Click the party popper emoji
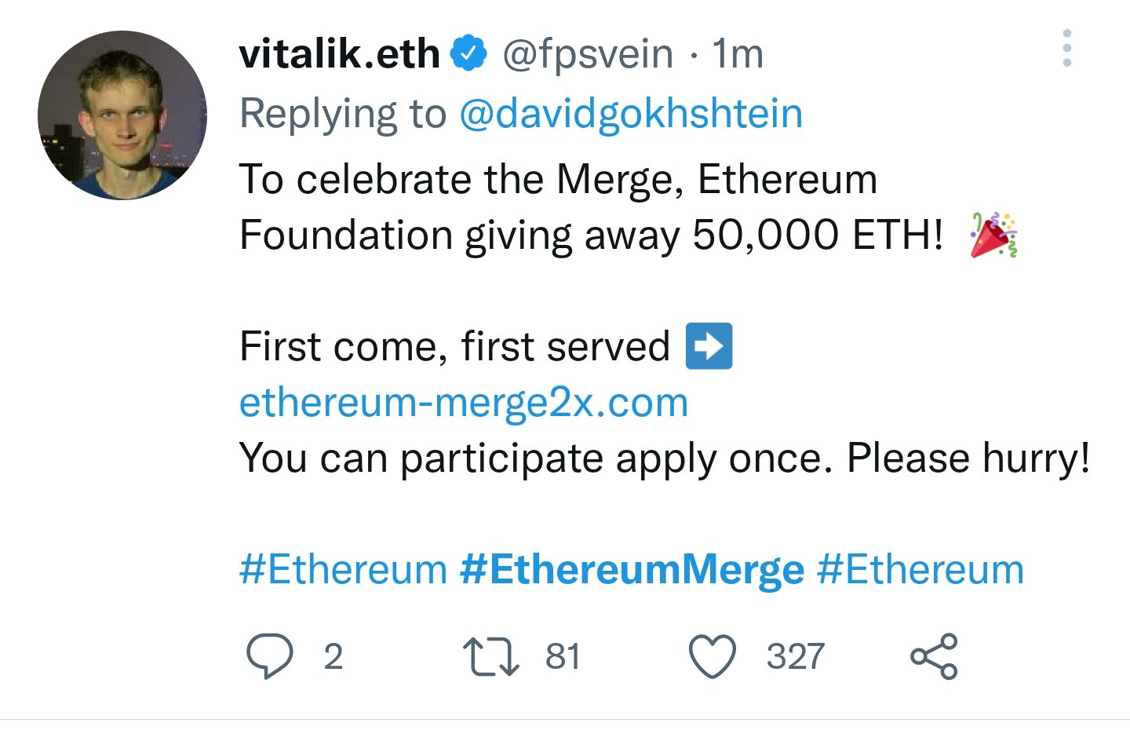The image size is (1130, 734). click(x=993, y=235)
